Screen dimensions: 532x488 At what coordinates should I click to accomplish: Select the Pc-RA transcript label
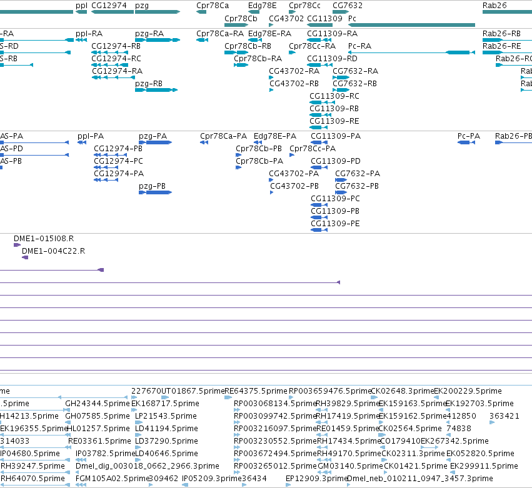pos(359,46)
